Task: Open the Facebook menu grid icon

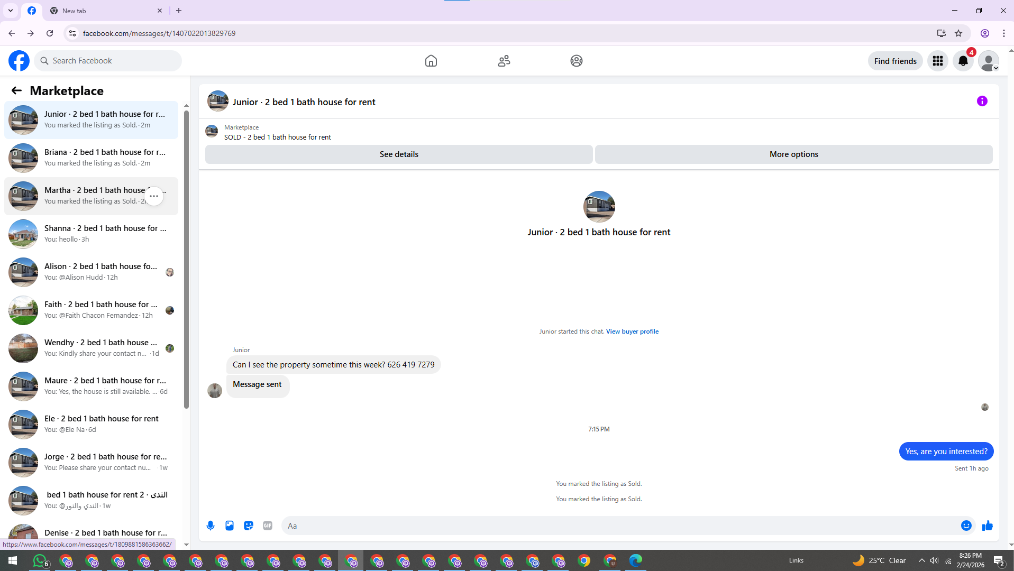Action: 938,61
